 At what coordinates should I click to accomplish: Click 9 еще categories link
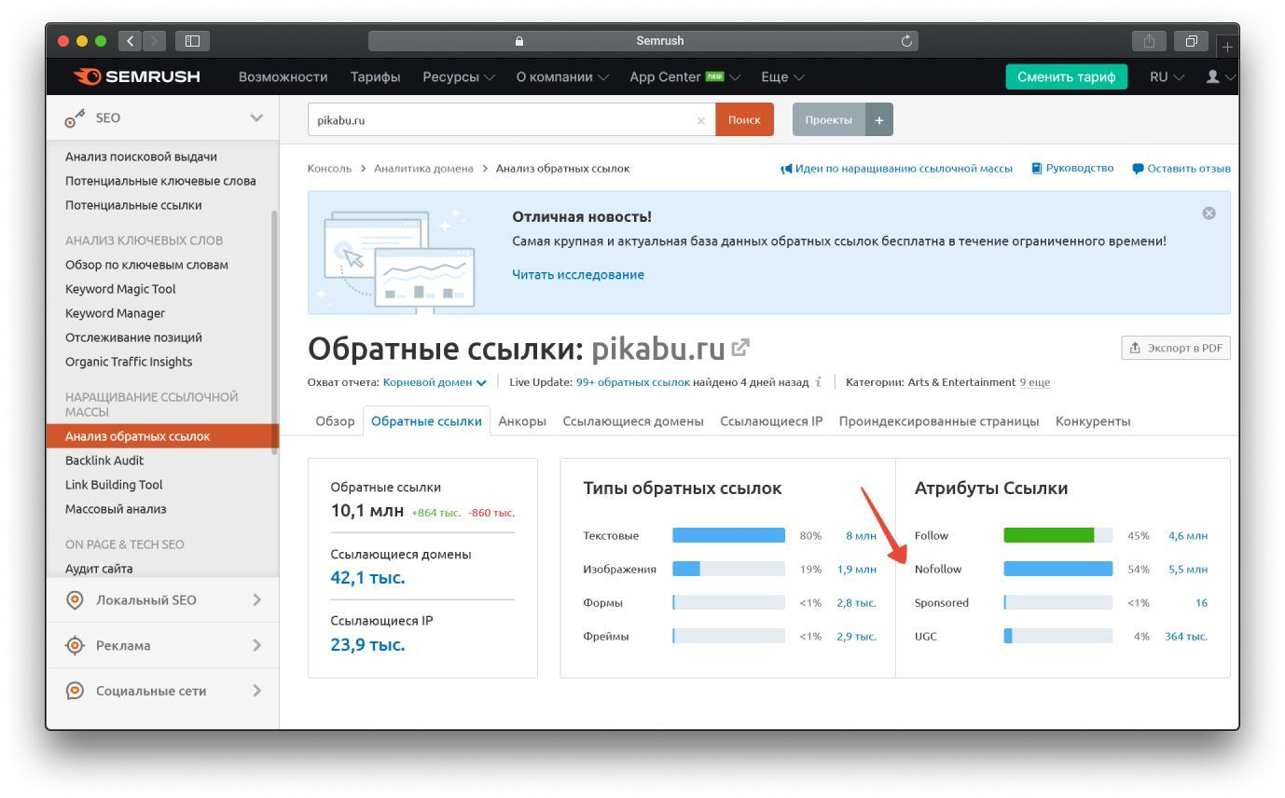(1035, 382)
